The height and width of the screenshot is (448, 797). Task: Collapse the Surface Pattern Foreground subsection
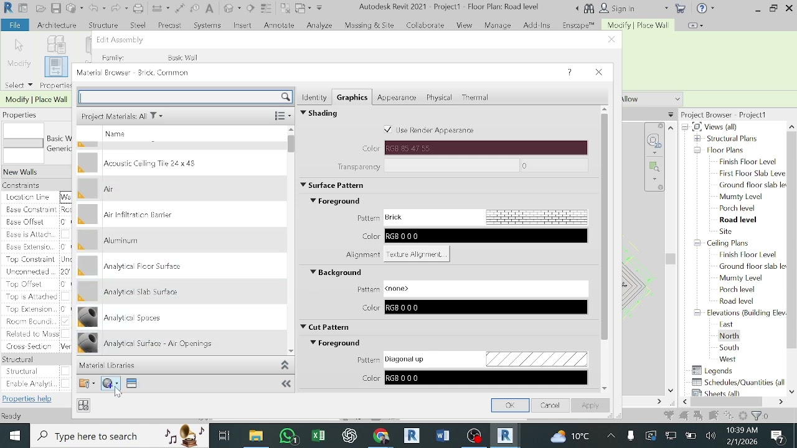[x=313, y=201]
